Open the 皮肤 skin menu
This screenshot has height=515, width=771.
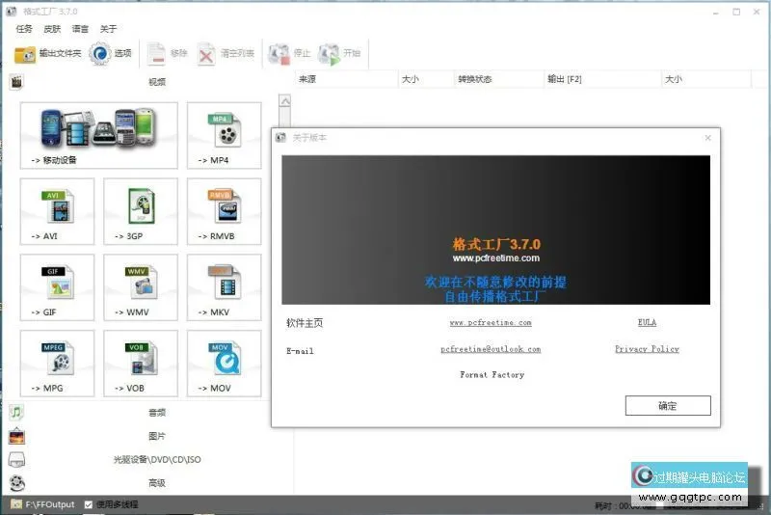pos(52,29)
